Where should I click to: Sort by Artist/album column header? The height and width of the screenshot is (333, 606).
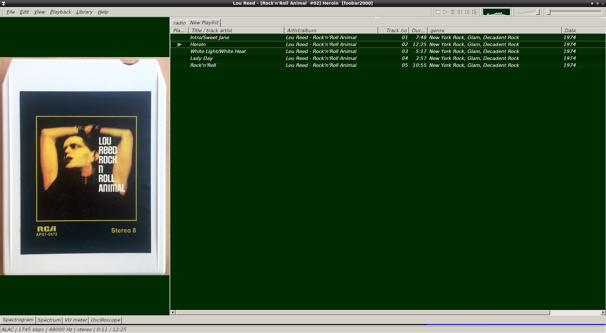click(x=331, y=31)
